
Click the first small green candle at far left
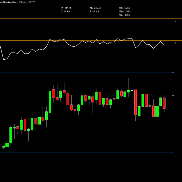click(x=4, y=147)
